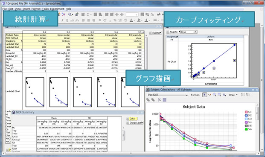Image resolution: width=265 pixels, height=157 pixels.
Task: Click the mortar and pestle toolbar icon
Action: coord(76,15)
